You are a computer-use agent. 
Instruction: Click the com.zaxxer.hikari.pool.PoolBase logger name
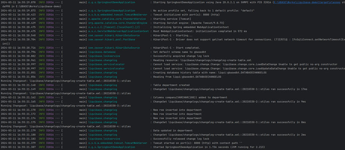[x=112, y=39]
